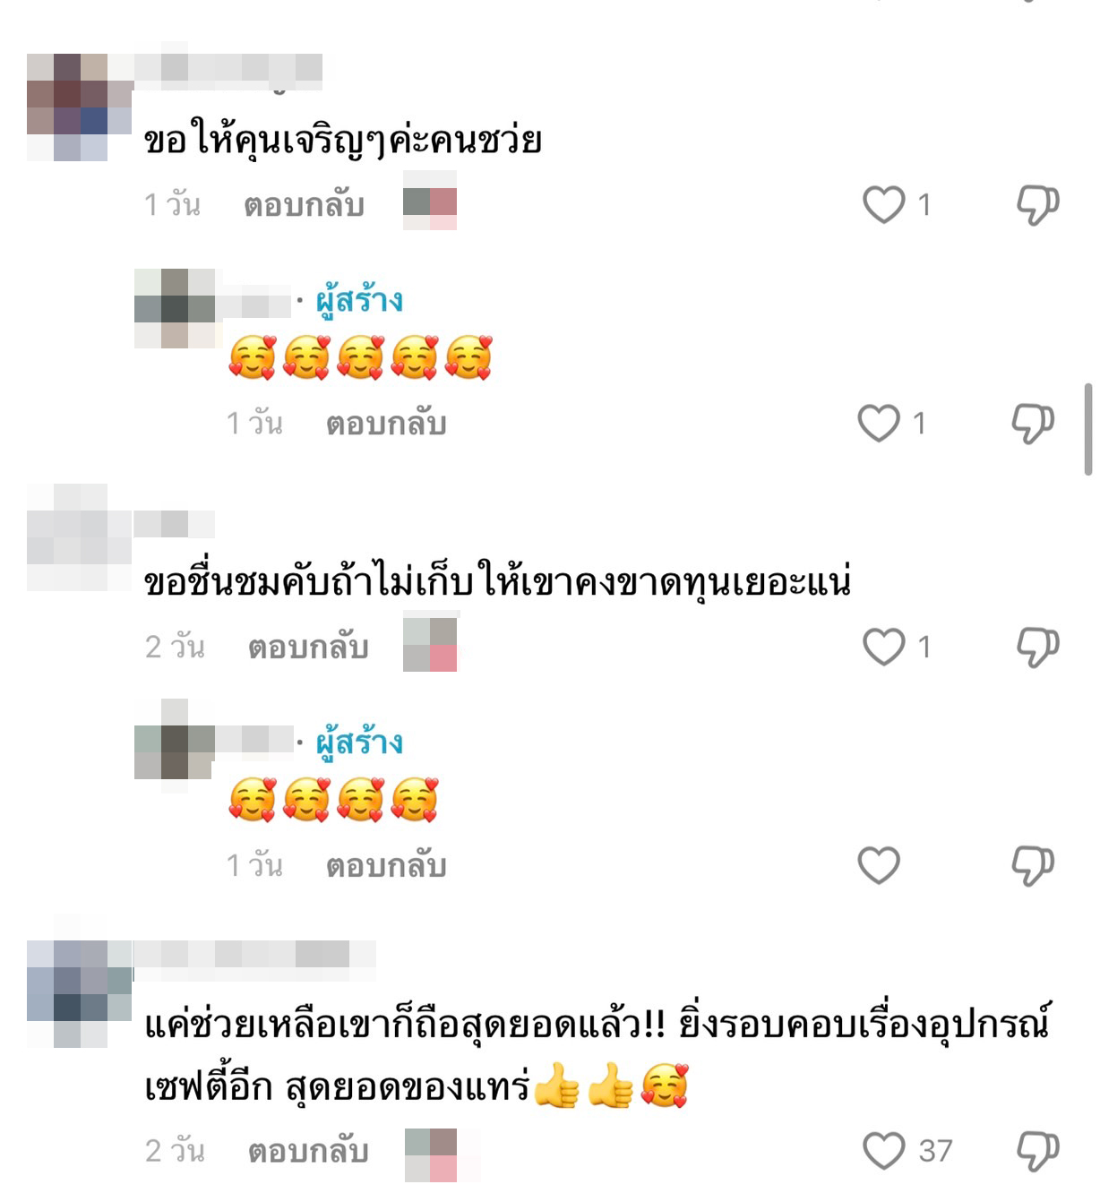1100x1193 pixels.
Task: Like the comment about 'ขาดทุนเยอะแน่'
Action: pos(883,647)
